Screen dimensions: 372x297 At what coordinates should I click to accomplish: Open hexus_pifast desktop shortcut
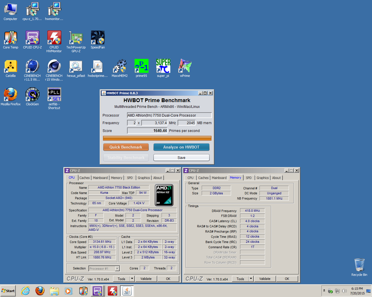coord(76,68)
